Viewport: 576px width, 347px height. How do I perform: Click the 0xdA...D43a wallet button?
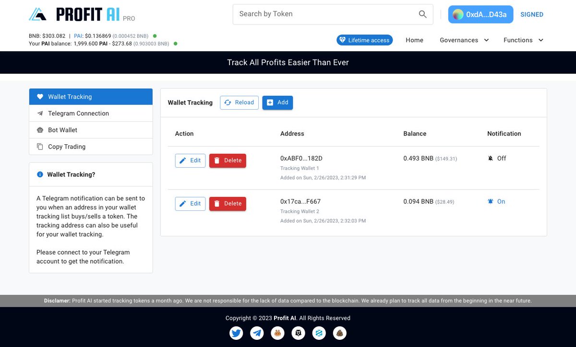pyautogui.click(x=480, y=14)
